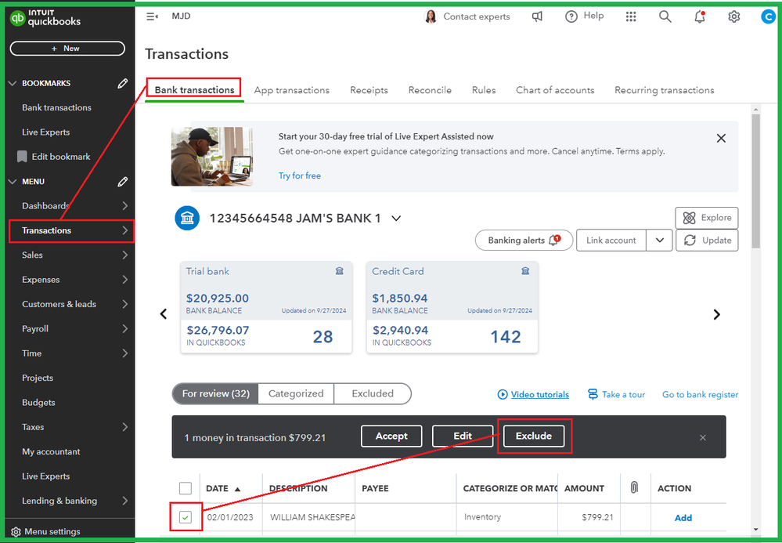This screenshot has height=543, width=782.
Task: Show previous bank account cards arrow
Action: click(163, 314)
